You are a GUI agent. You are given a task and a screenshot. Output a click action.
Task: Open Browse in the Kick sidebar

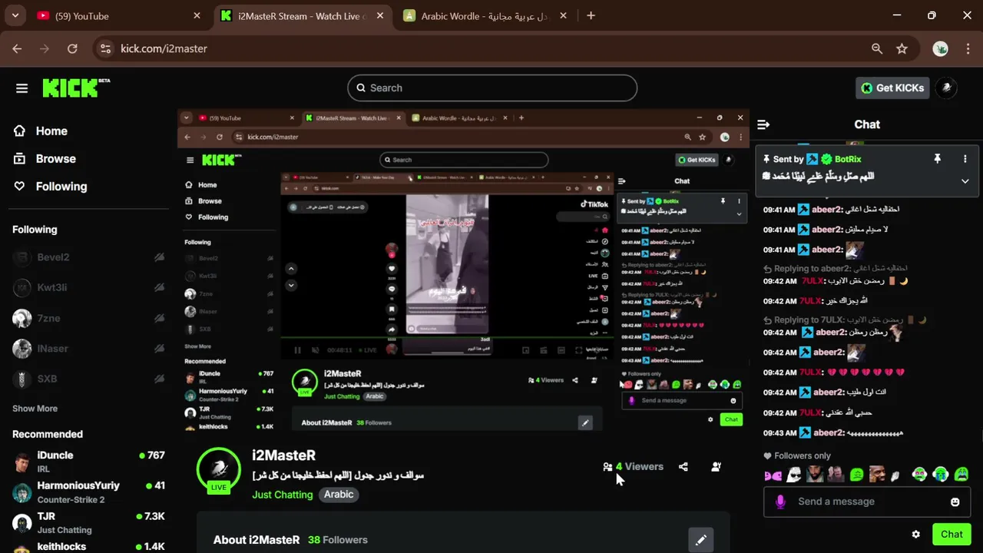coord(45,159)
